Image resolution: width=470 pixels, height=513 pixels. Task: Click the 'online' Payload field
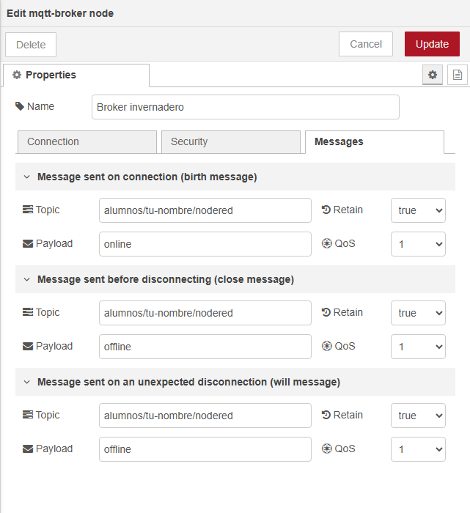click(x=205, y=244)
